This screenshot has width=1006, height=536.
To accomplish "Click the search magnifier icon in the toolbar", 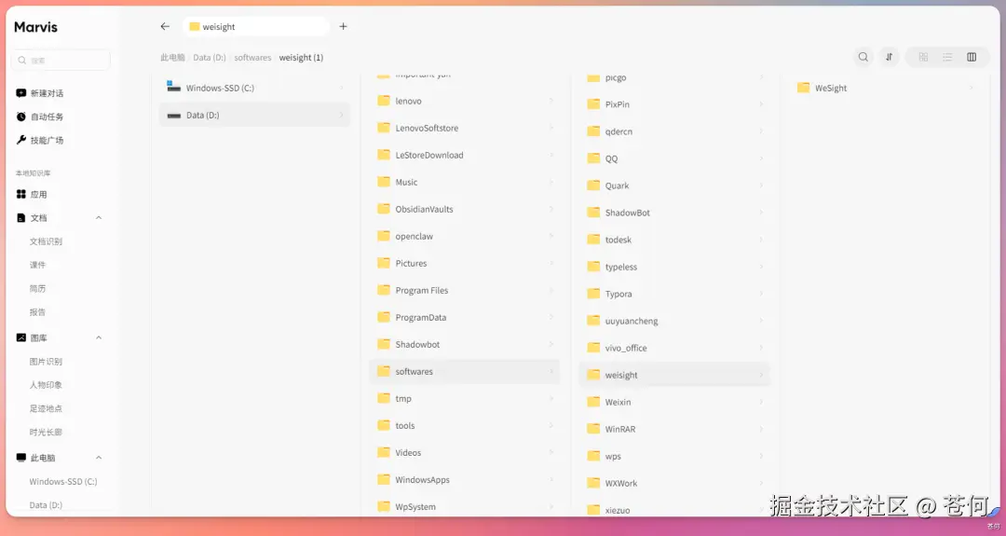I will 863,57.
